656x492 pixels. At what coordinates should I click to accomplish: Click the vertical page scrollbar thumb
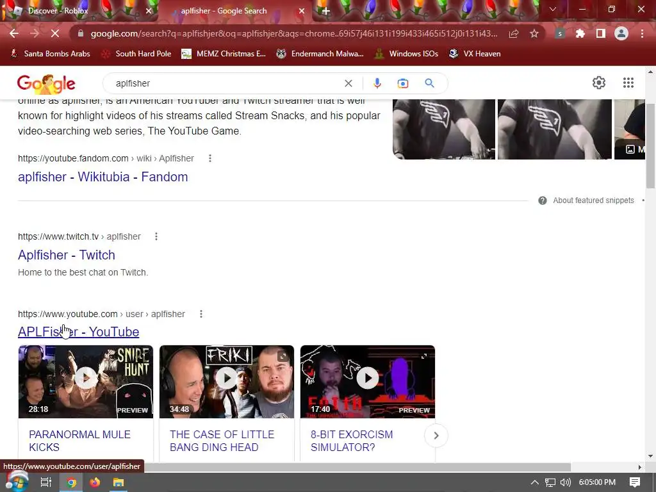(651, 145)
